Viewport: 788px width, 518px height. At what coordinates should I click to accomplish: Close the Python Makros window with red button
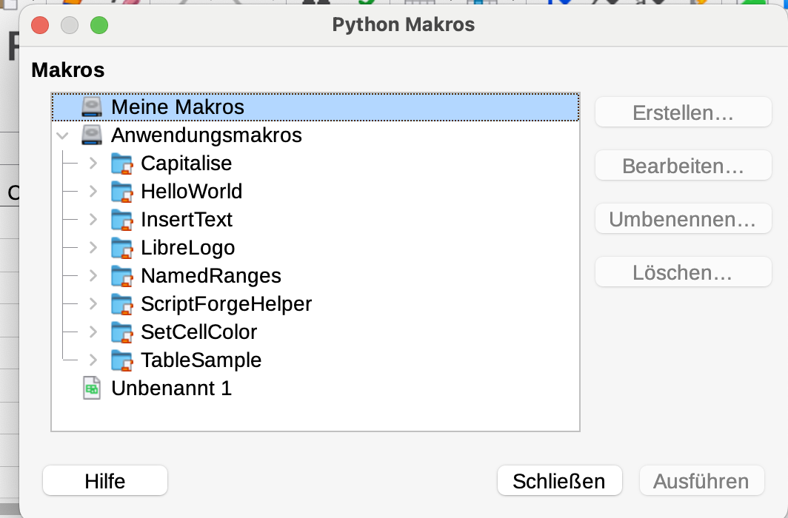40,25
